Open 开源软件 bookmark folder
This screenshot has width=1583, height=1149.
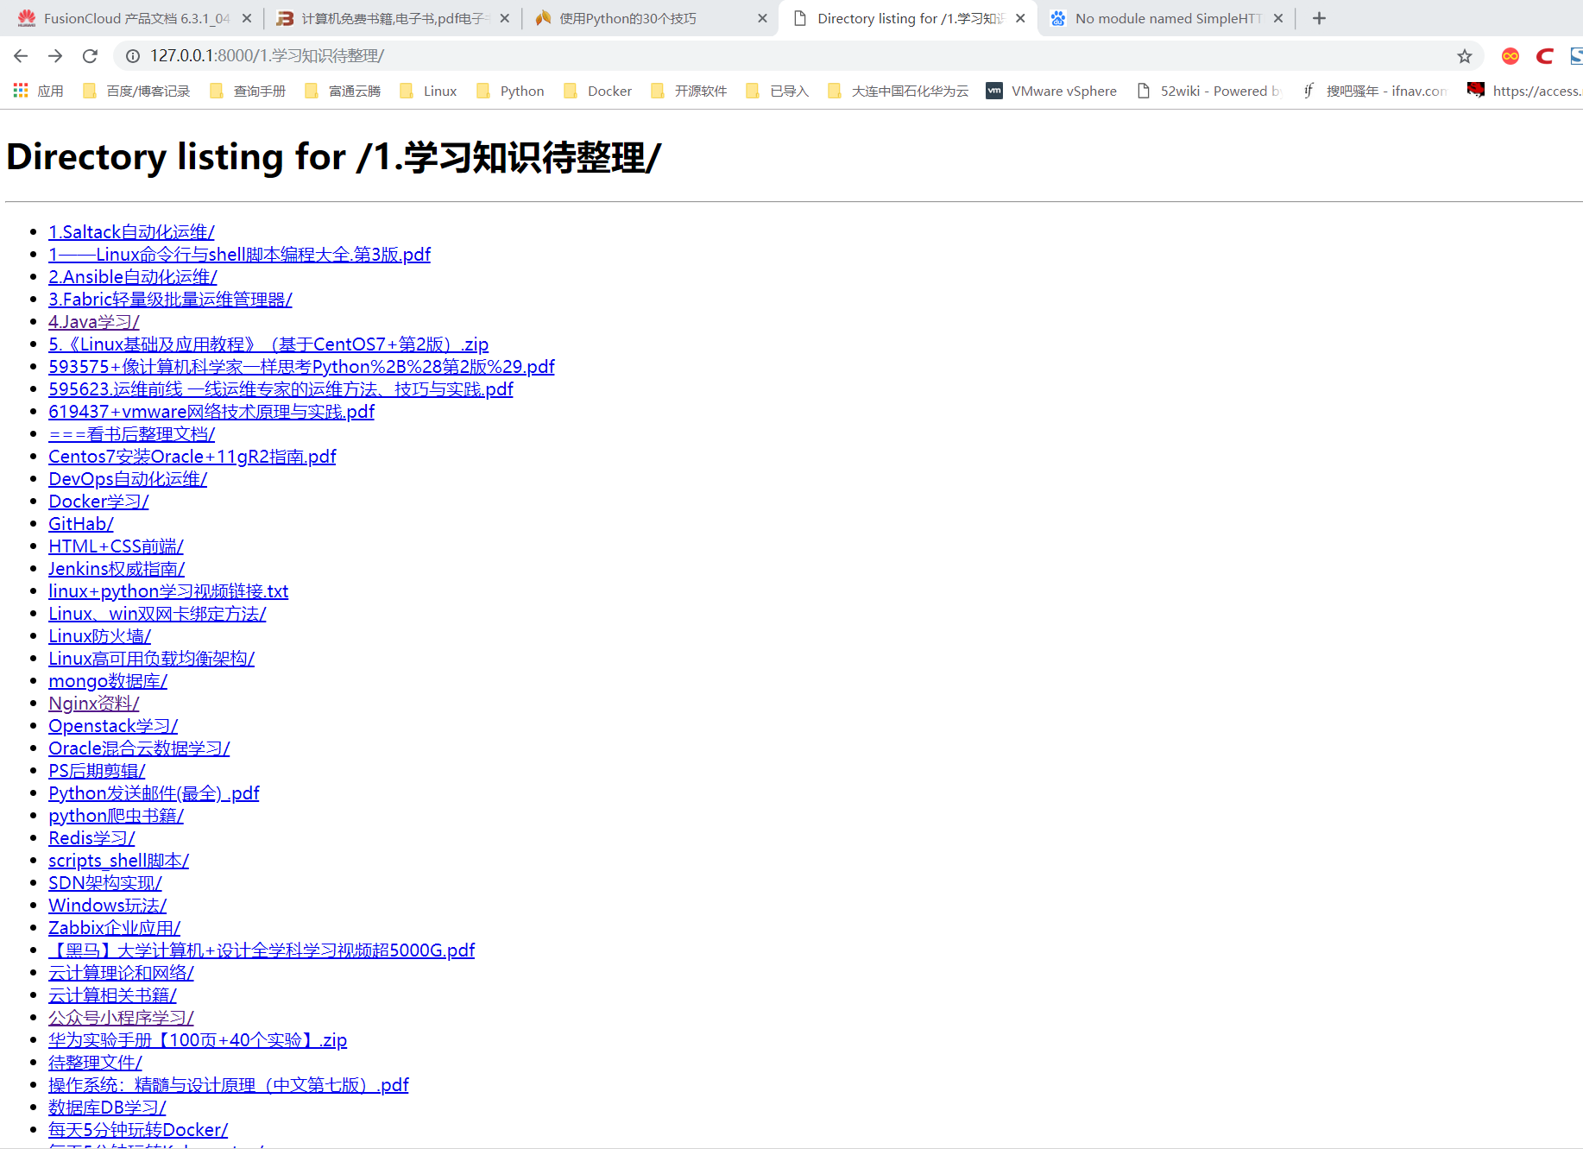689,91
